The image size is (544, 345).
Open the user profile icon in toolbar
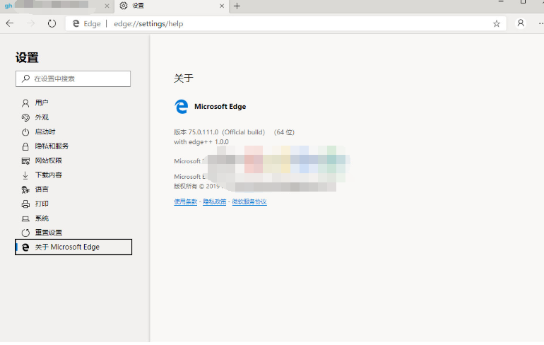[521, 23]
